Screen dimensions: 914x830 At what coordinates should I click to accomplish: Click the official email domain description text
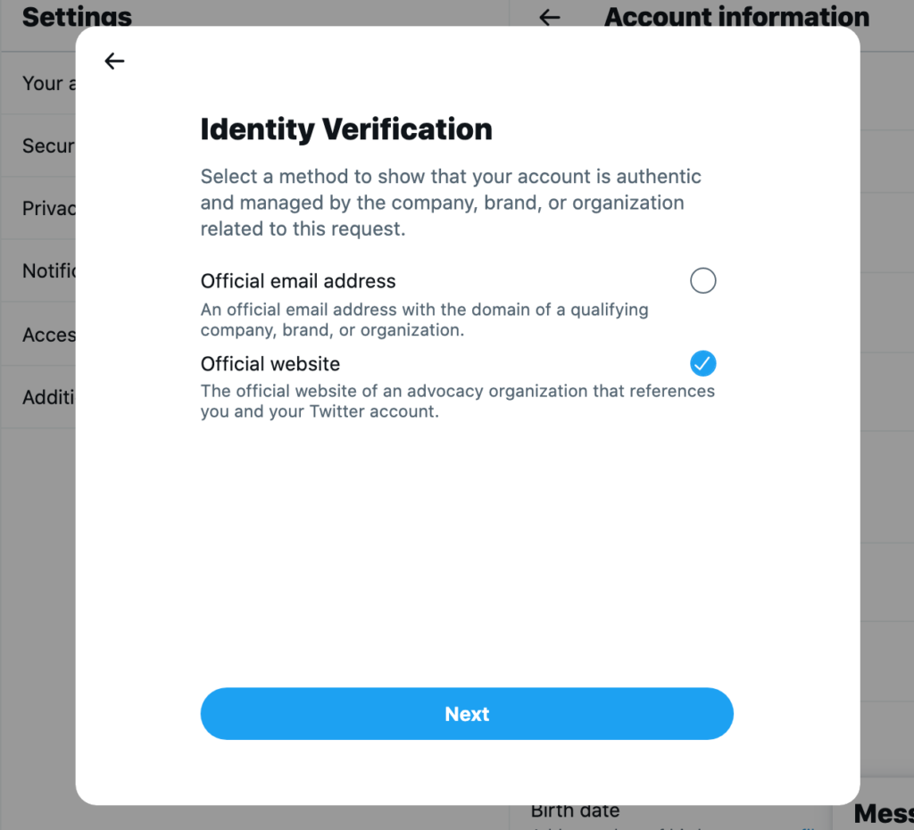pos(424,320)
